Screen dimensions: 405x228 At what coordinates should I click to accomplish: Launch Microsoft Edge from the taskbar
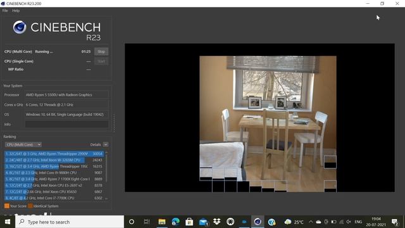(x=176, y=222)
